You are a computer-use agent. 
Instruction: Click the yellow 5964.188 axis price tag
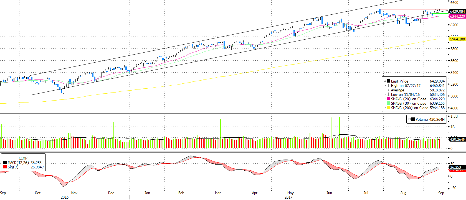click(457, 39)
